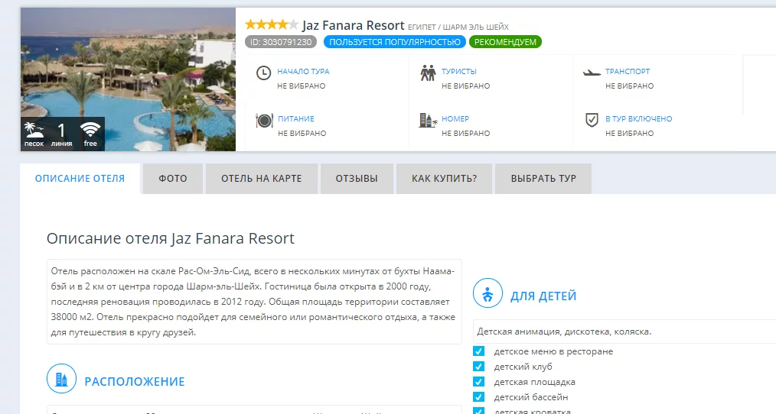Image resolution: width=776 pixels, height=414 pixels.
Task: Click the building icon for Расположение section
Action: tap(61, 379)
